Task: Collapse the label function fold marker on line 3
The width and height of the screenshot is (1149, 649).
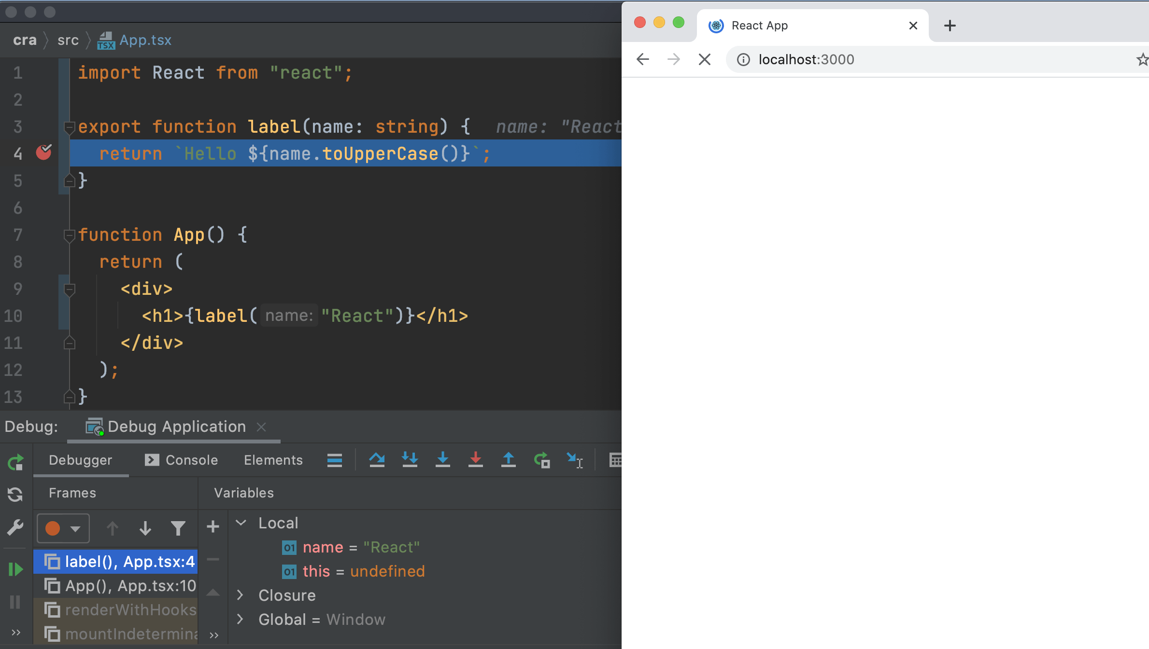Action: coord(70,127)
